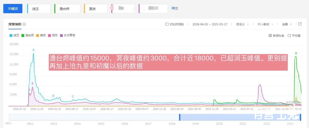
Task: Open the PC+移动 device dropdown
Action: tap(265, 24)
